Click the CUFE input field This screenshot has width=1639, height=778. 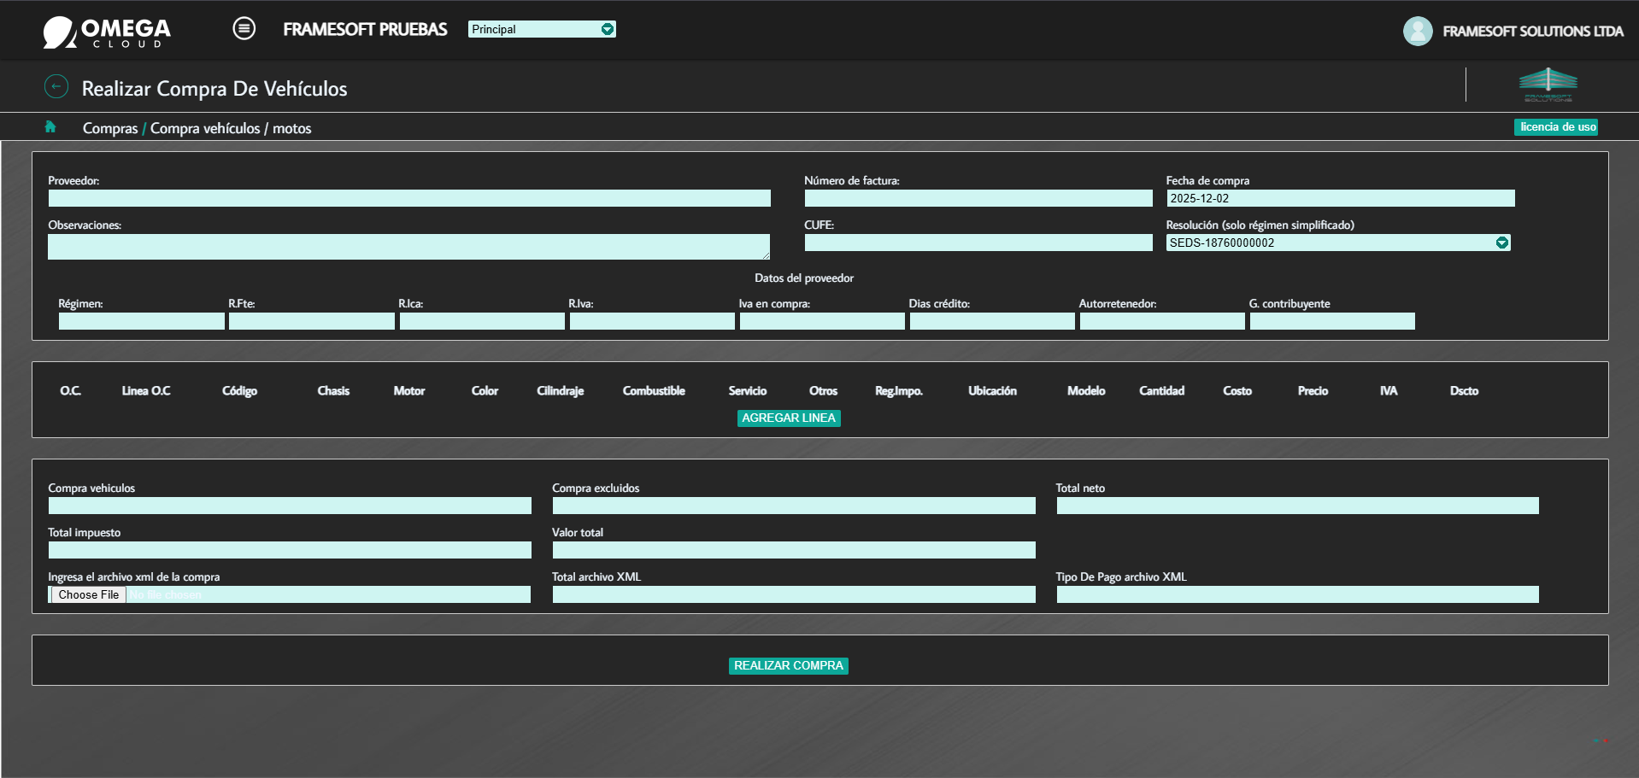(978, 243)
